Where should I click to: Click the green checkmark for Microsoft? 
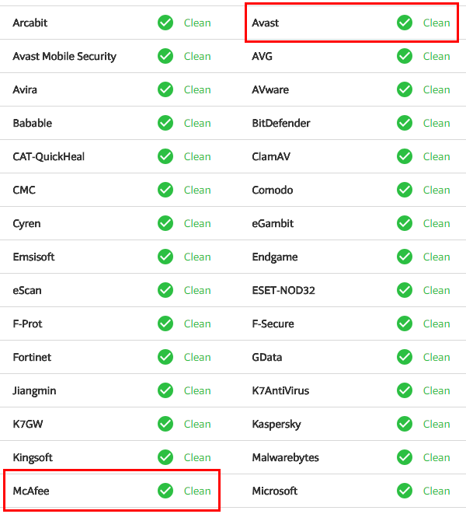point(405,491)
